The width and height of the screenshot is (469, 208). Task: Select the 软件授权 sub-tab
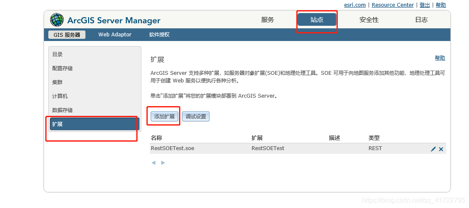click(160, 35)
